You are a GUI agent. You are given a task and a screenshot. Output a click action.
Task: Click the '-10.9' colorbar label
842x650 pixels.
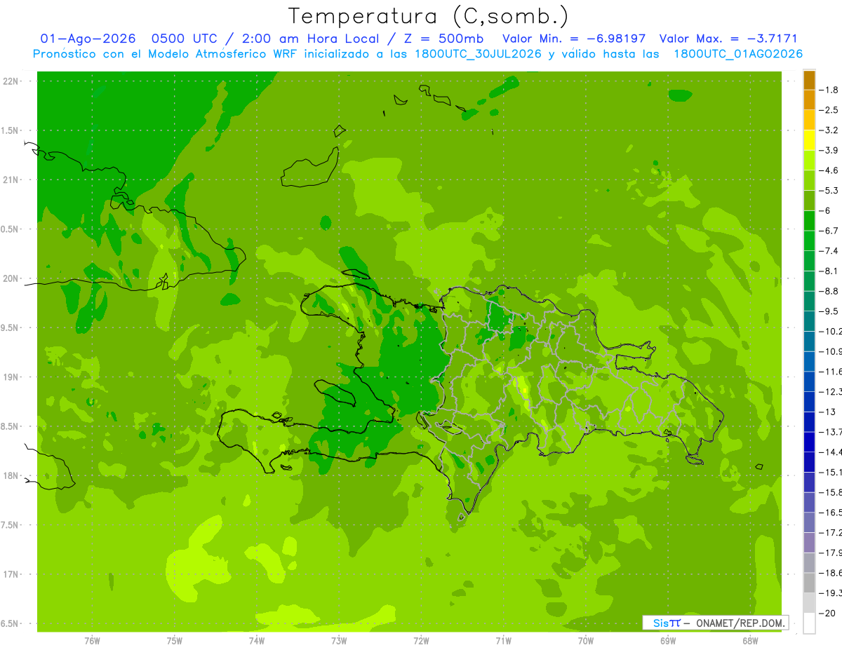coord(832,351)
